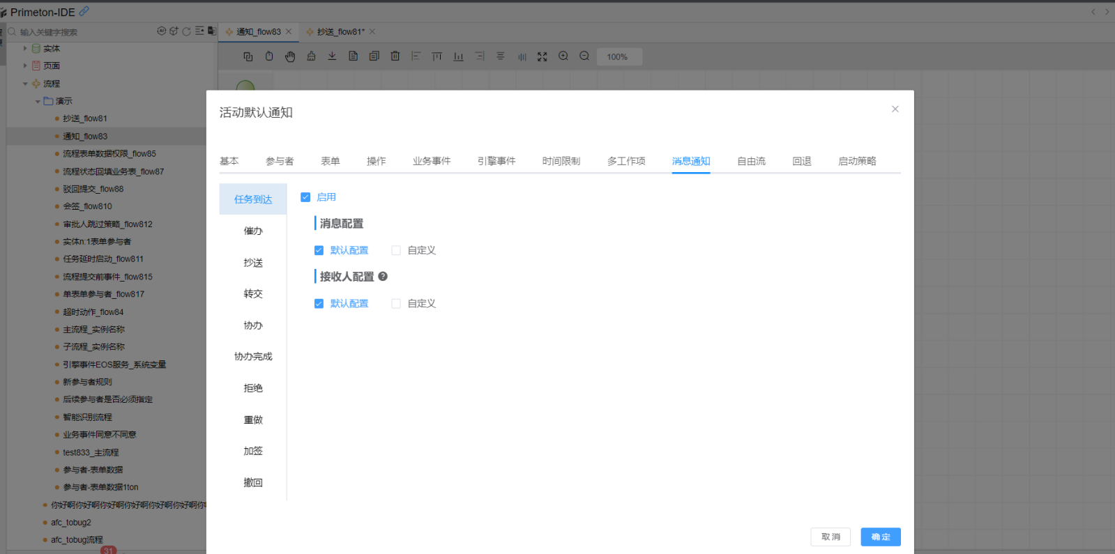Click the AI hexagon icon beside search
The image size is (1115, 554).
point(162,31)
